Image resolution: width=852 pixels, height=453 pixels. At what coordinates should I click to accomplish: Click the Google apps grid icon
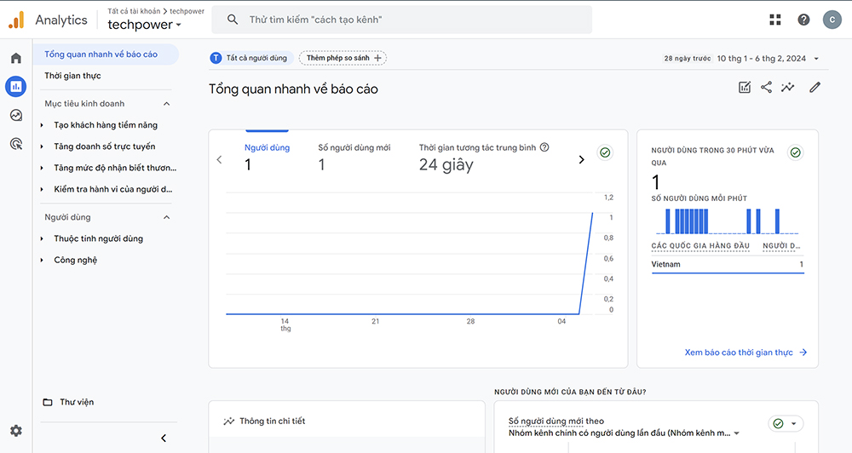click(x=774, y=20)
